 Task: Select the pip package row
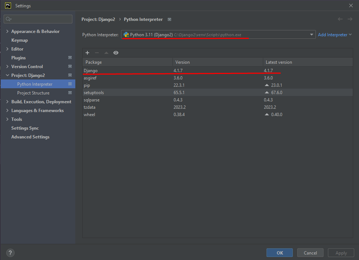pyautogui.click(x=218, y=85)
